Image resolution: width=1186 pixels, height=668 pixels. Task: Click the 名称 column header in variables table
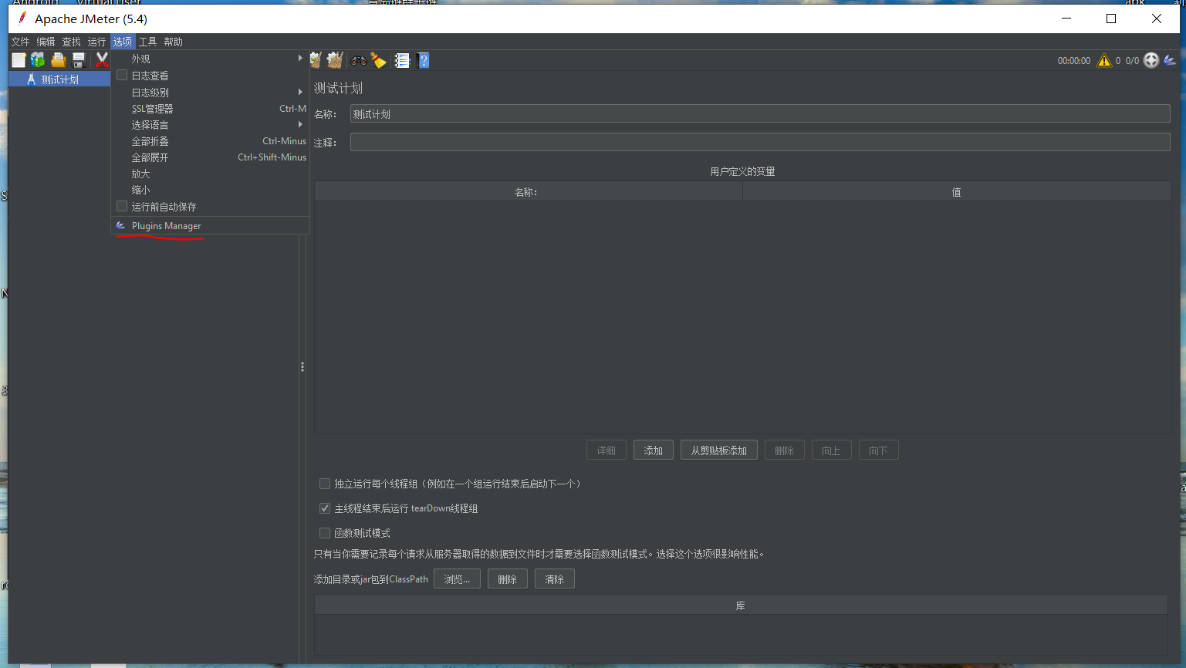528,191
